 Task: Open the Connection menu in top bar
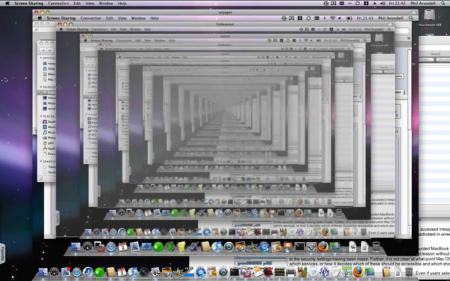[x=58, y=3]
